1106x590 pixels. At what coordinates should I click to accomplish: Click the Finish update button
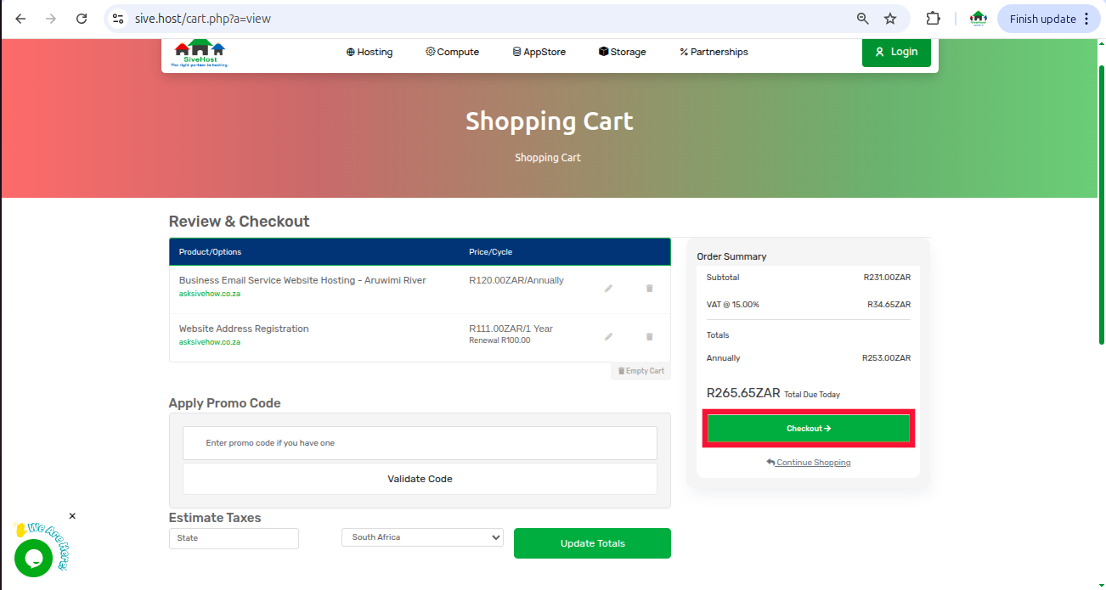(x=1049, y=19)
